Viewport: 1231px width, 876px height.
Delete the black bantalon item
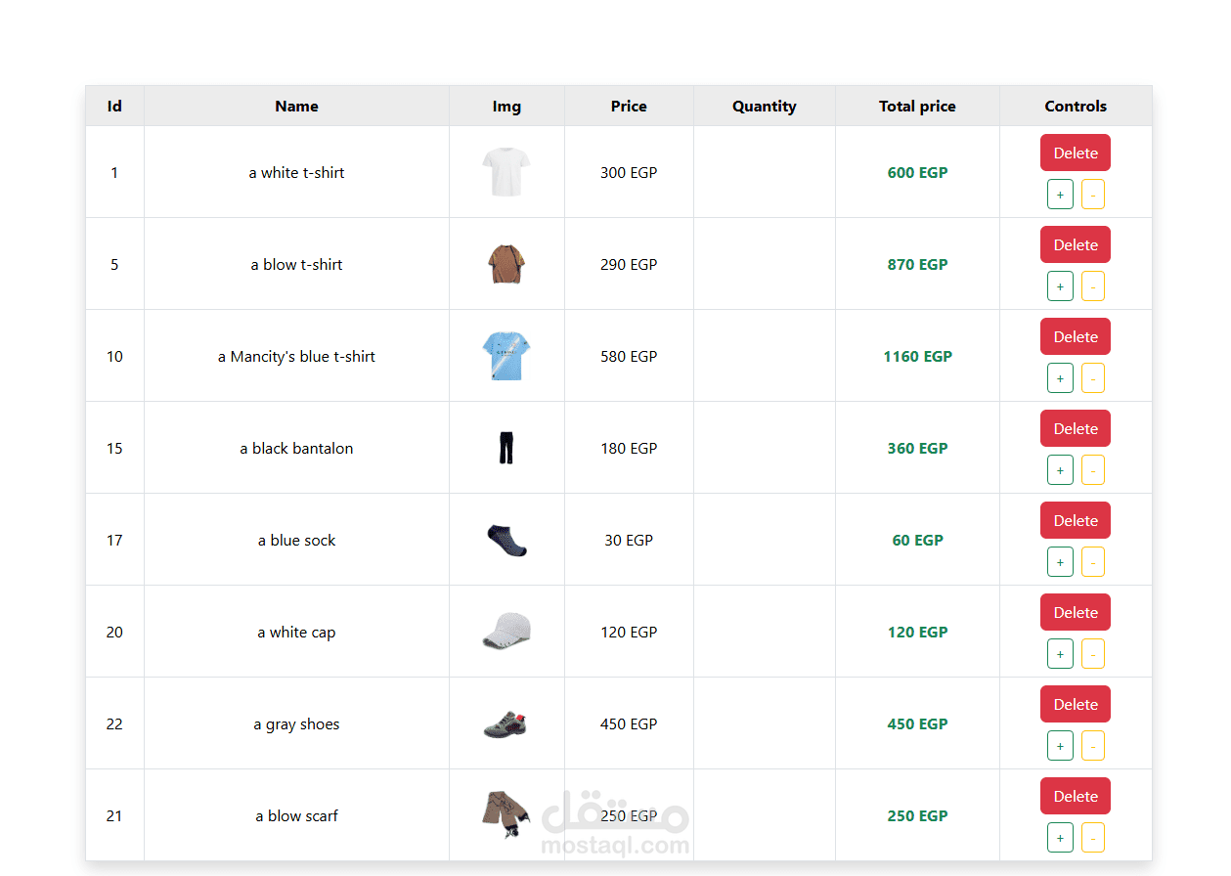pos(1075,428)
